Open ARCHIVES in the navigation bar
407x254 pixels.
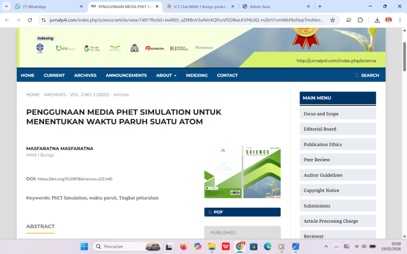(x=85, y=75)
